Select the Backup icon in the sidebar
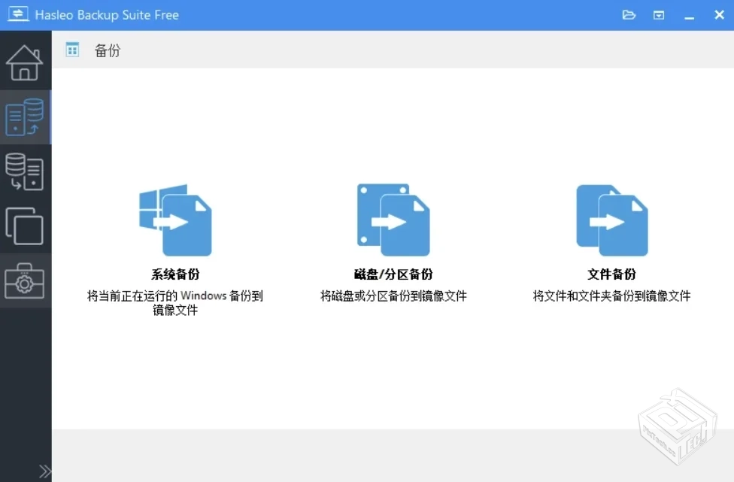This screenshot has width=734, height=482. [25, 117]
